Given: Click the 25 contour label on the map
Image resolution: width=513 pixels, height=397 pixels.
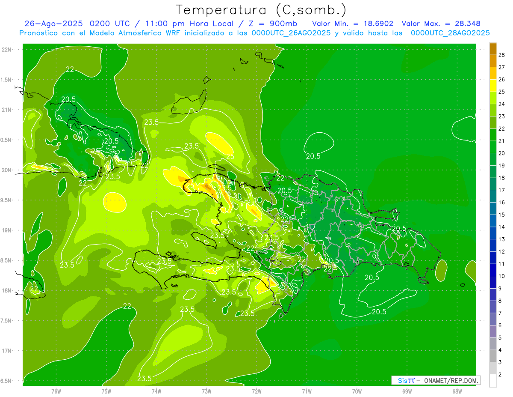Looking at the screenshot, I should click(x=230, y=156).
